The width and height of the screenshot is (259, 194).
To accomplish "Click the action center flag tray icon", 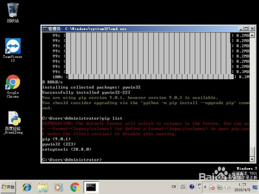I will [x=212, y=187].
